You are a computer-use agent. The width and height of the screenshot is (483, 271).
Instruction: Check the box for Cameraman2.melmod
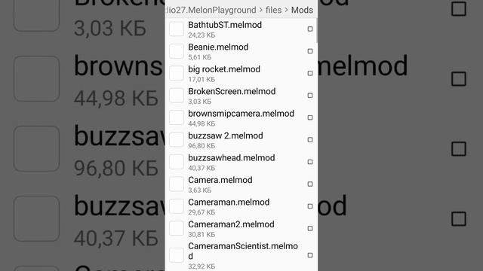310,228
